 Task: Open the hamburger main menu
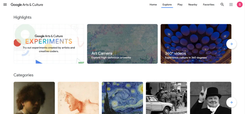[x=5, y=5]
